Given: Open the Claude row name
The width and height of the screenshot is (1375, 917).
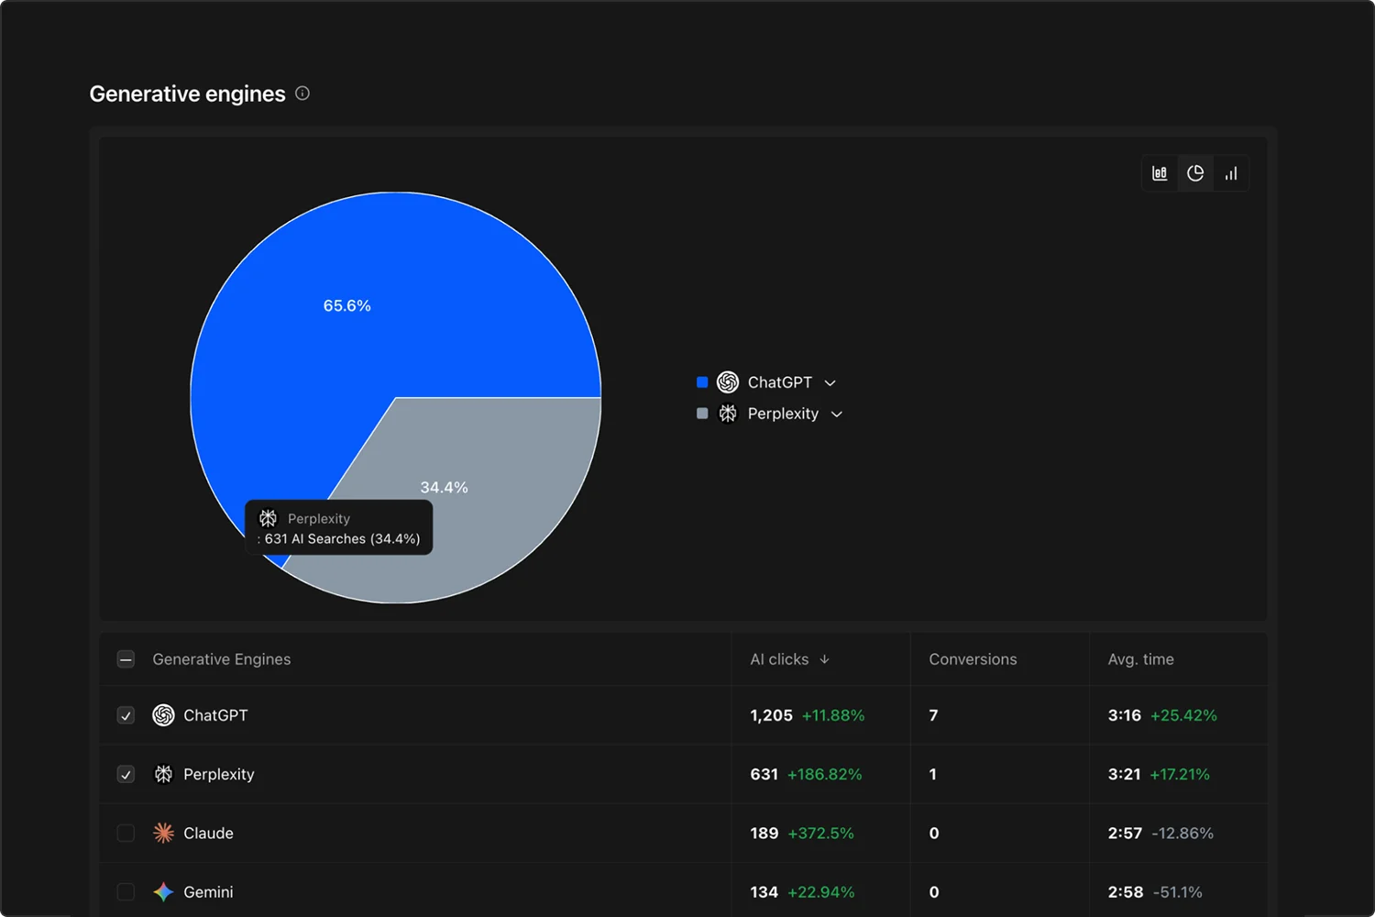Looking at the screenshot, I should point(208,833).
